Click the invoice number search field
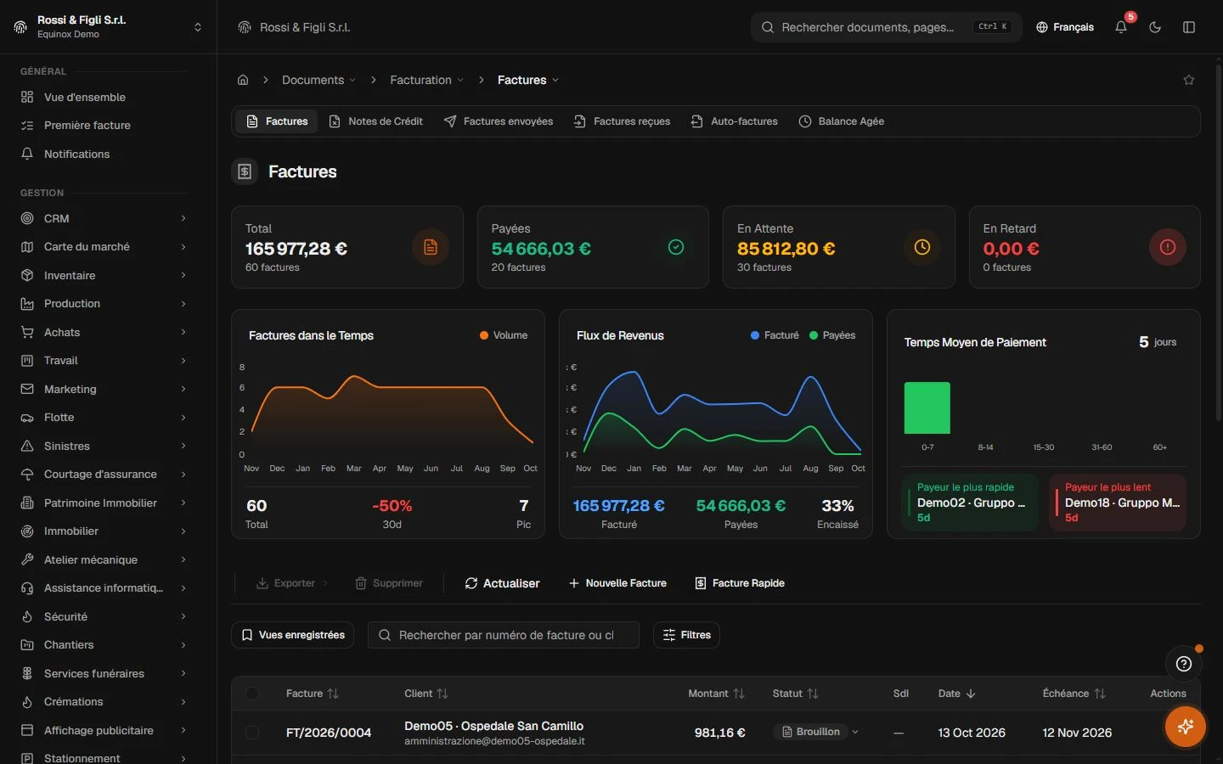This screenshot has width=1223, height=764. (504, 635)
